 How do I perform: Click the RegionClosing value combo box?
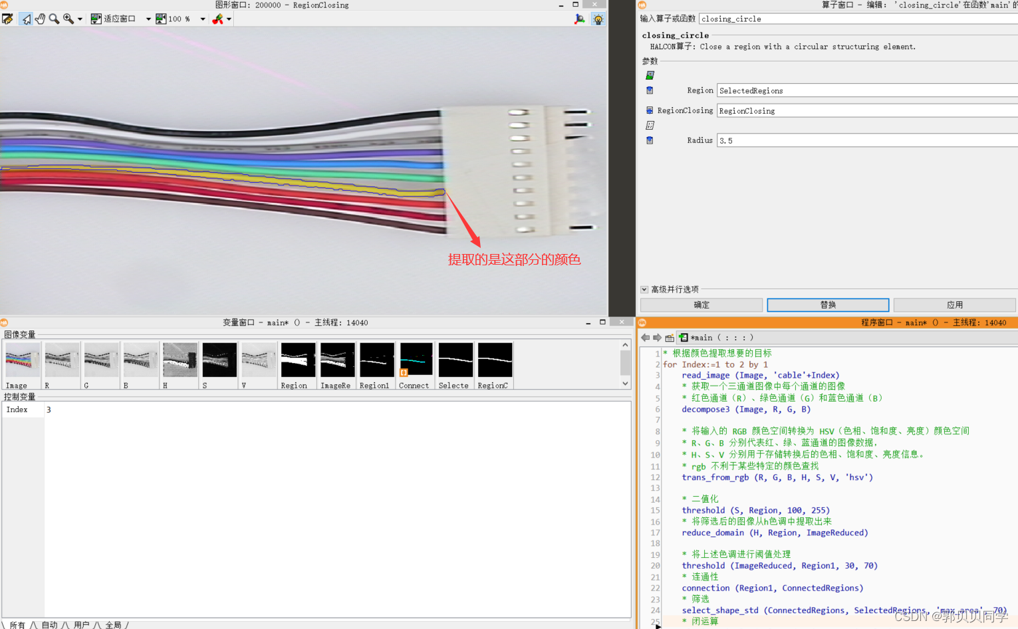[x=867, y=110]
